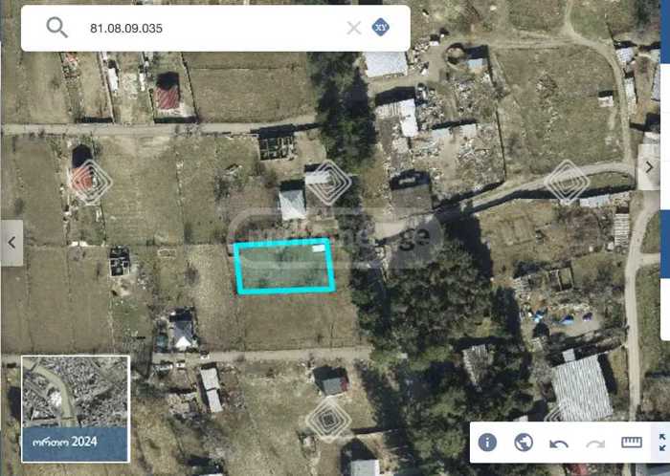Image resolution: width=670 pixels, height=476 pixels.
Task: Undo the last map view change
Action: coord(558,444)
